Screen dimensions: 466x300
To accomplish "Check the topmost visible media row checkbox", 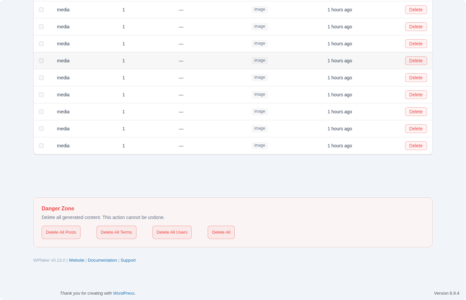I will point(41,10).
